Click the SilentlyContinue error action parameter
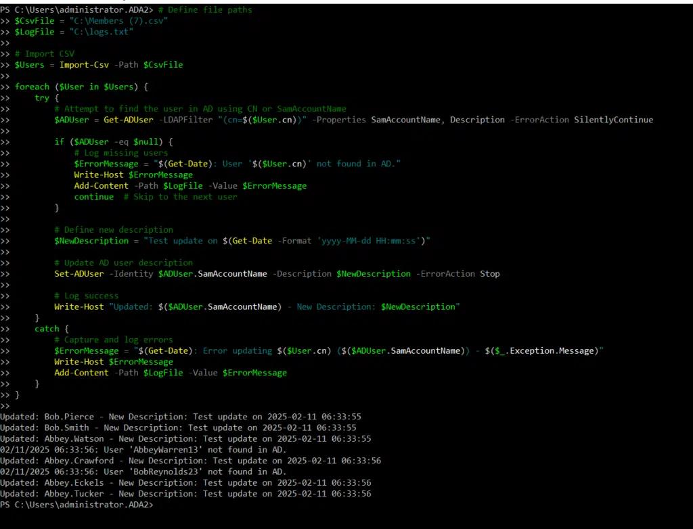693x529 pixels. tap(612, 120)
